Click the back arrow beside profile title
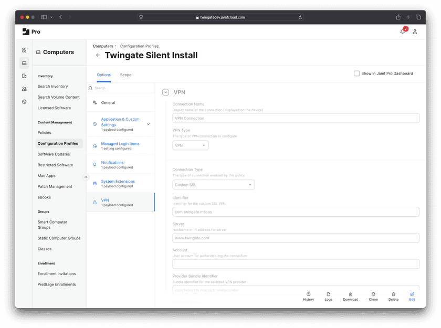The height and width of the screenshot is (328, 441). pyautogui.click(x=98, y=55)
